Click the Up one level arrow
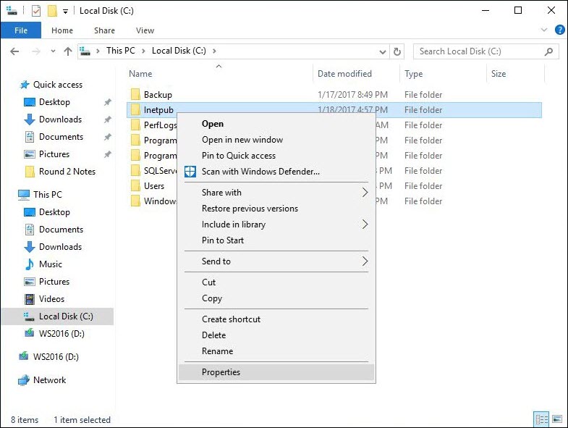Viewport: 568px width, 428px height. 68,51
